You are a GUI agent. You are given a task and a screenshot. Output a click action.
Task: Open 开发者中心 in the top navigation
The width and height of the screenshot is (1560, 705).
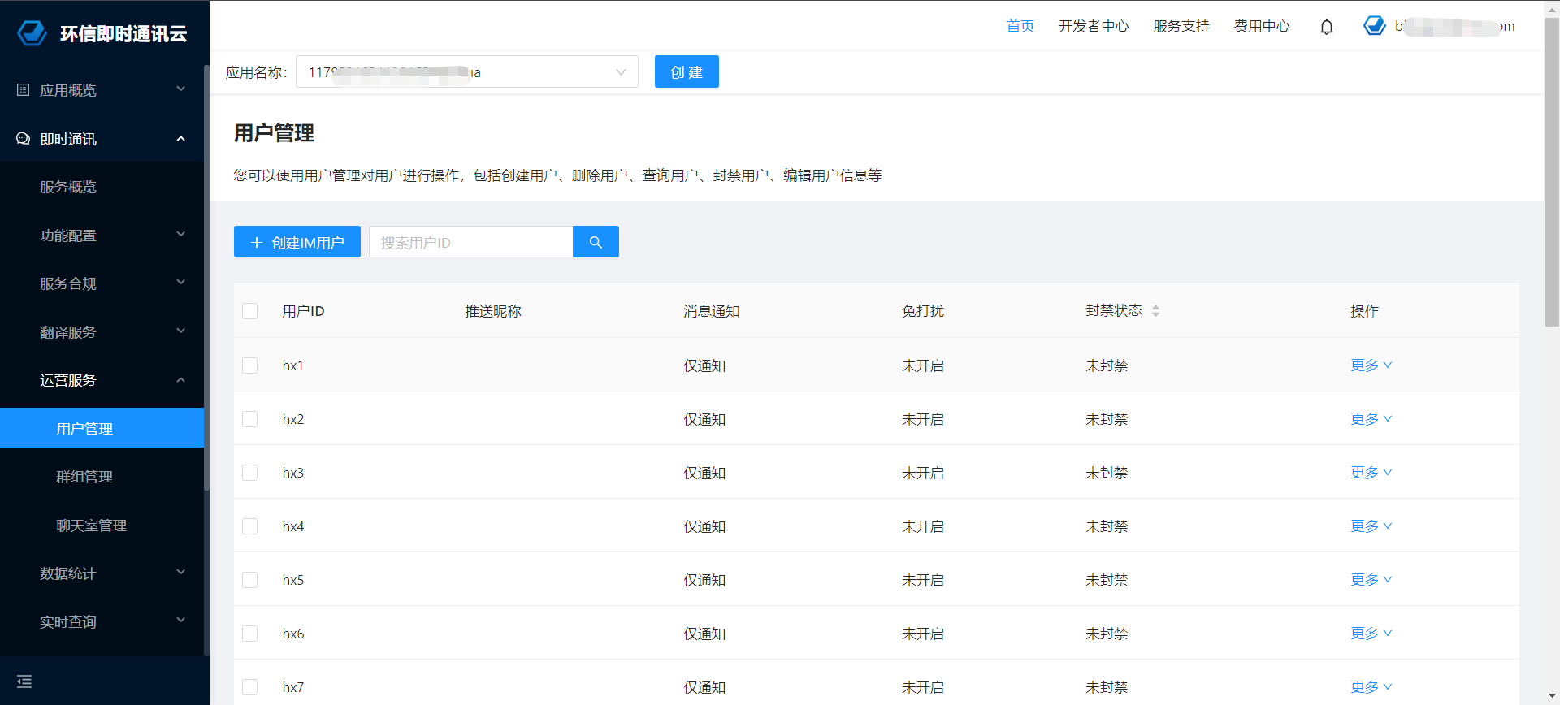pos(1094,26)
